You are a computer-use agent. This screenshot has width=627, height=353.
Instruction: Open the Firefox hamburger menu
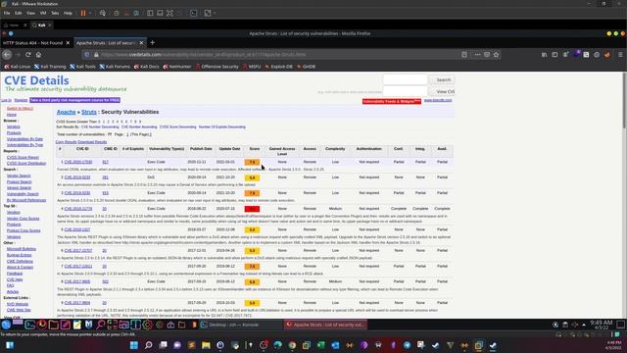620,55
